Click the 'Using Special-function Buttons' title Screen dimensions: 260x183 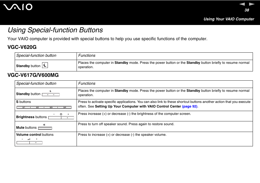[x=55, y=30]
